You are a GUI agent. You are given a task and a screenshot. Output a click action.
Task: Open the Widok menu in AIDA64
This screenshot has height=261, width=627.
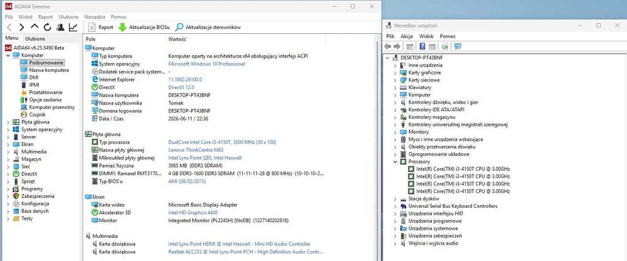(26, 17)
